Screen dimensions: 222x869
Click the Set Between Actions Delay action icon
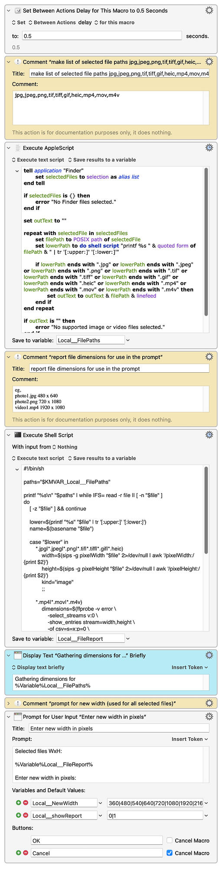click(x=18, y=10)
